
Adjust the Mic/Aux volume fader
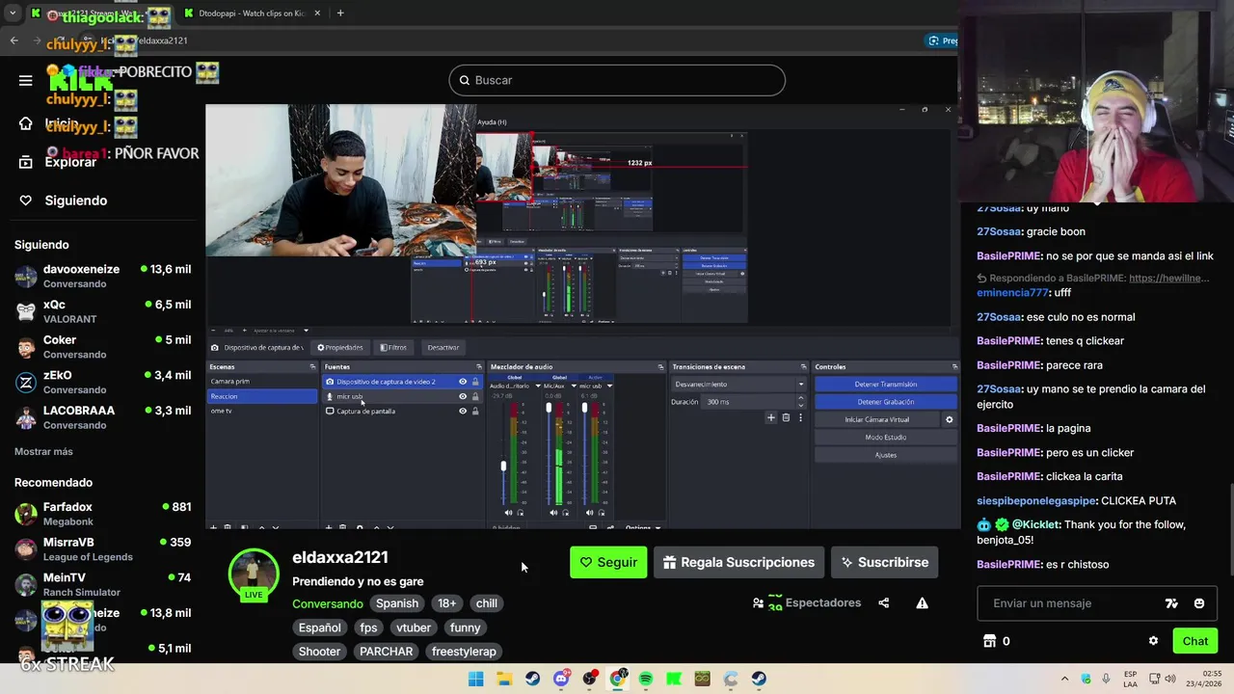[x=549, y=409]
